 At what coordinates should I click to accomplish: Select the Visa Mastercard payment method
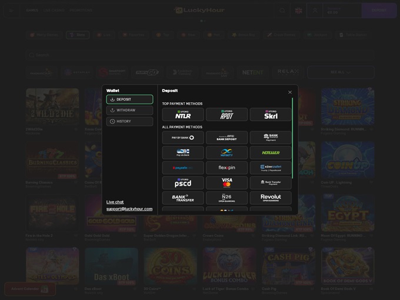tap(226, 183)
